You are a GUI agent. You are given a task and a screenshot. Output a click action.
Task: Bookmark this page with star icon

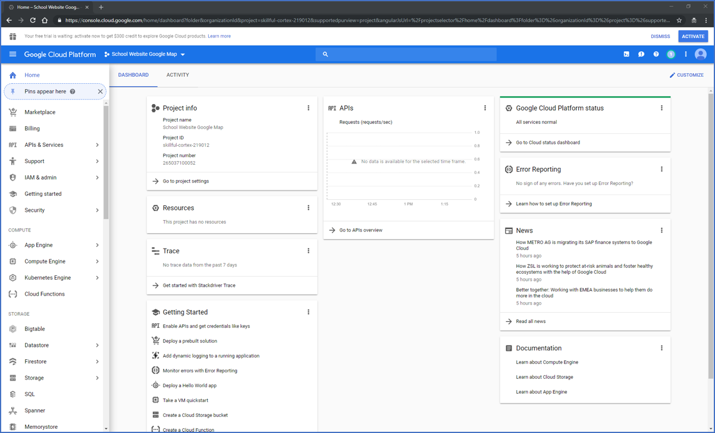(x=679, y=20)
